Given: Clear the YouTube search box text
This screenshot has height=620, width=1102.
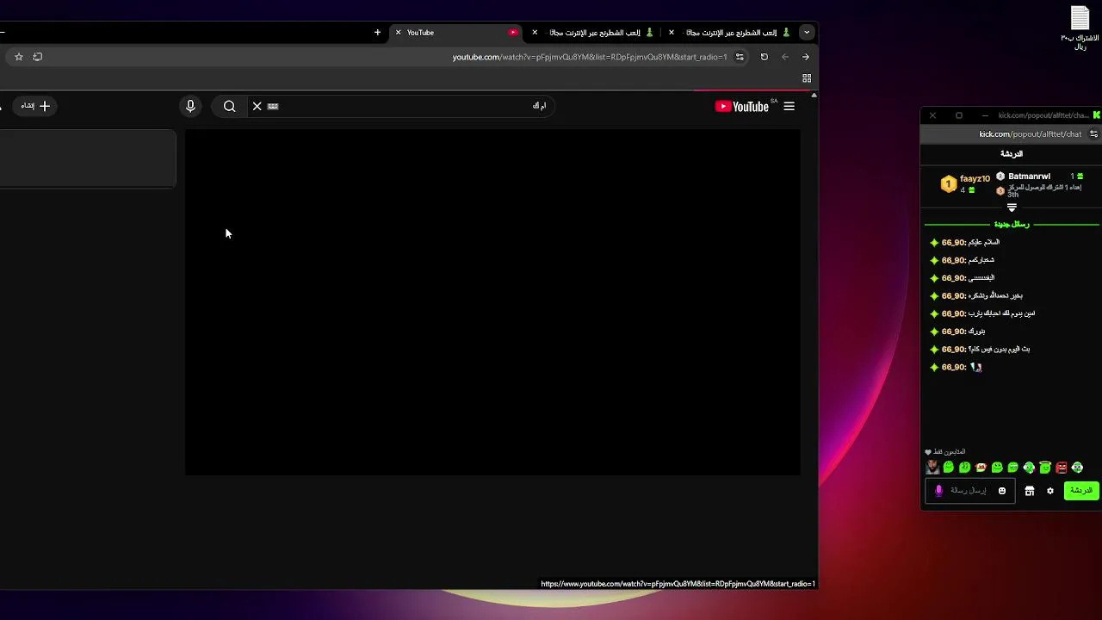Looking at the screenshot, I should (x=257, y=106).
